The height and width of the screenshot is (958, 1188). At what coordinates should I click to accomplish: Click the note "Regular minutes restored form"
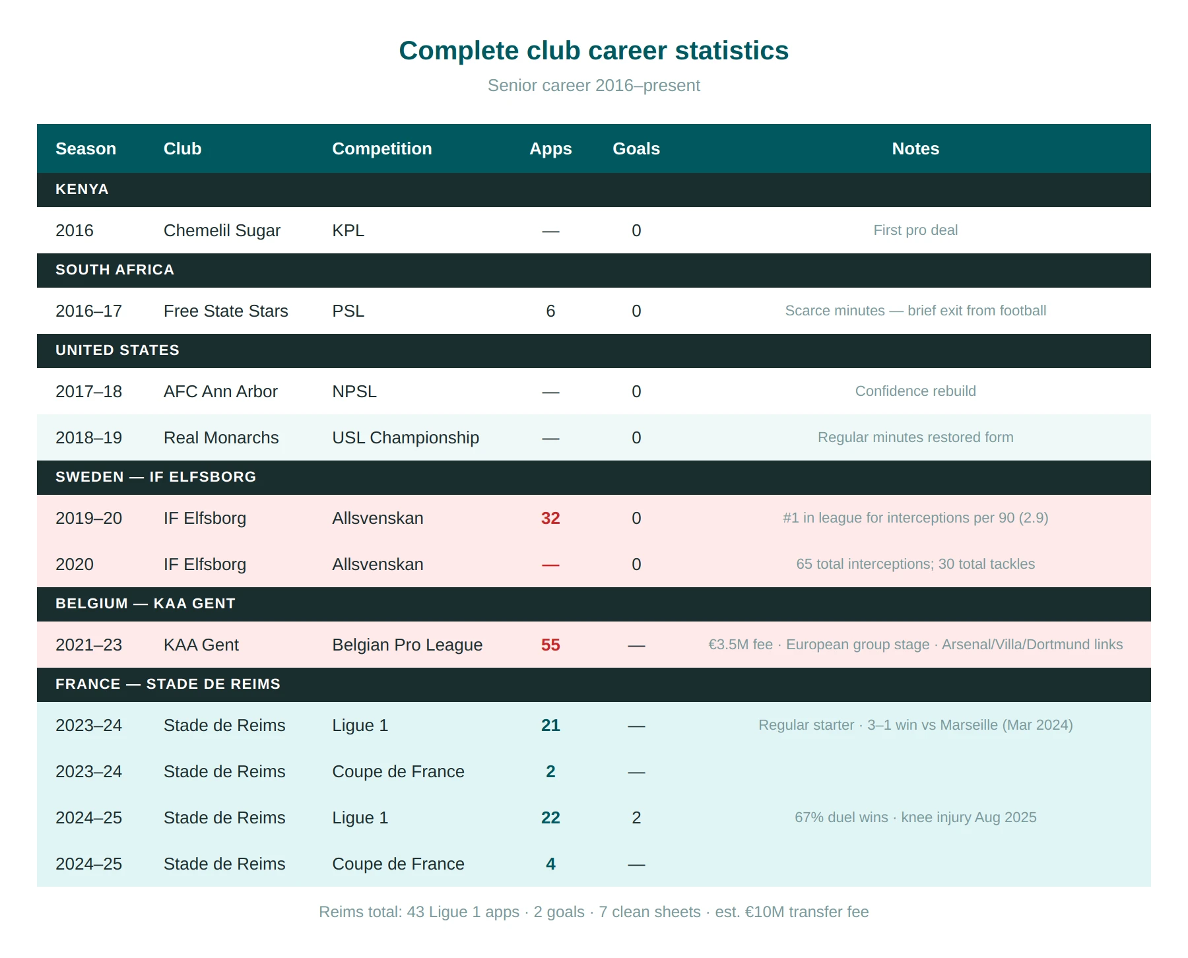(915, 437)
